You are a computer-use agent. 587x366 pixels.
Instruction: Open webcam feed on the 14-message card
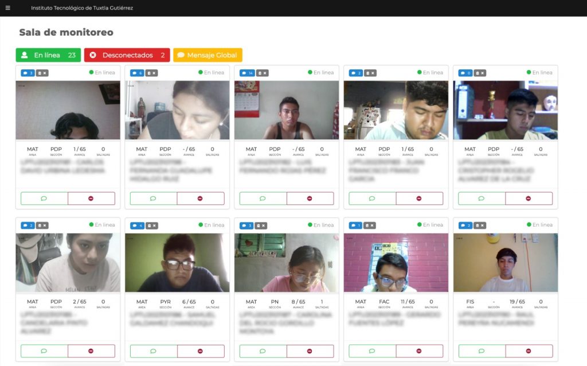point(286,110)
